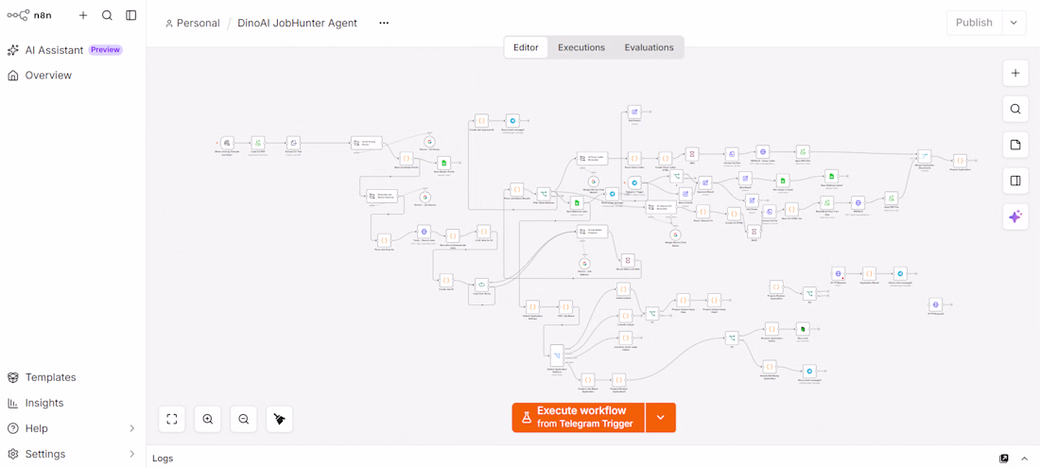The width and height of the screenshot is (1040, 468).
Task: Select the Filter Good Matches node
Action: coord(544,192)
